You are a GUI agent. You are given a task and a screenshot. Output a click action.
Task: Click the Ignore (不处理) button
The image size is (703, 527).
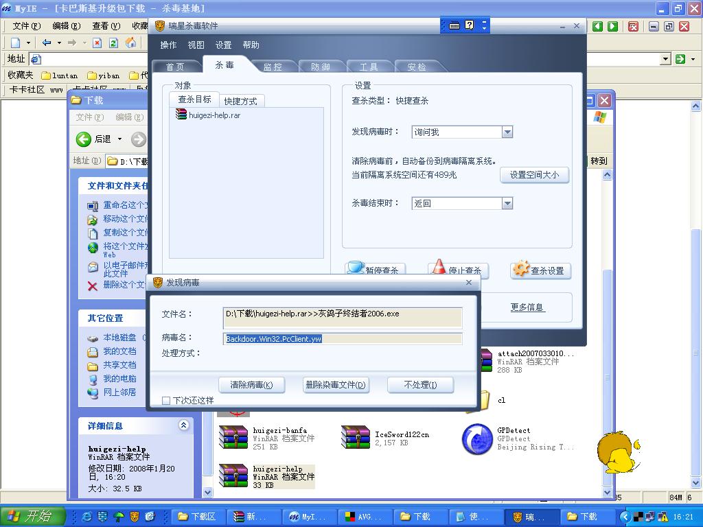point(420,385)
